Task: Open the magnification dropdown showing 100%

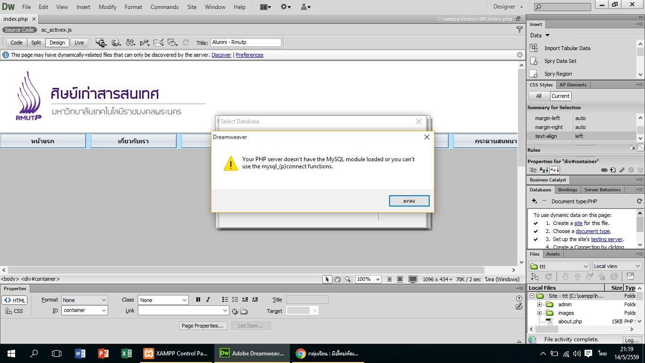Action: (x=368, y=279)
